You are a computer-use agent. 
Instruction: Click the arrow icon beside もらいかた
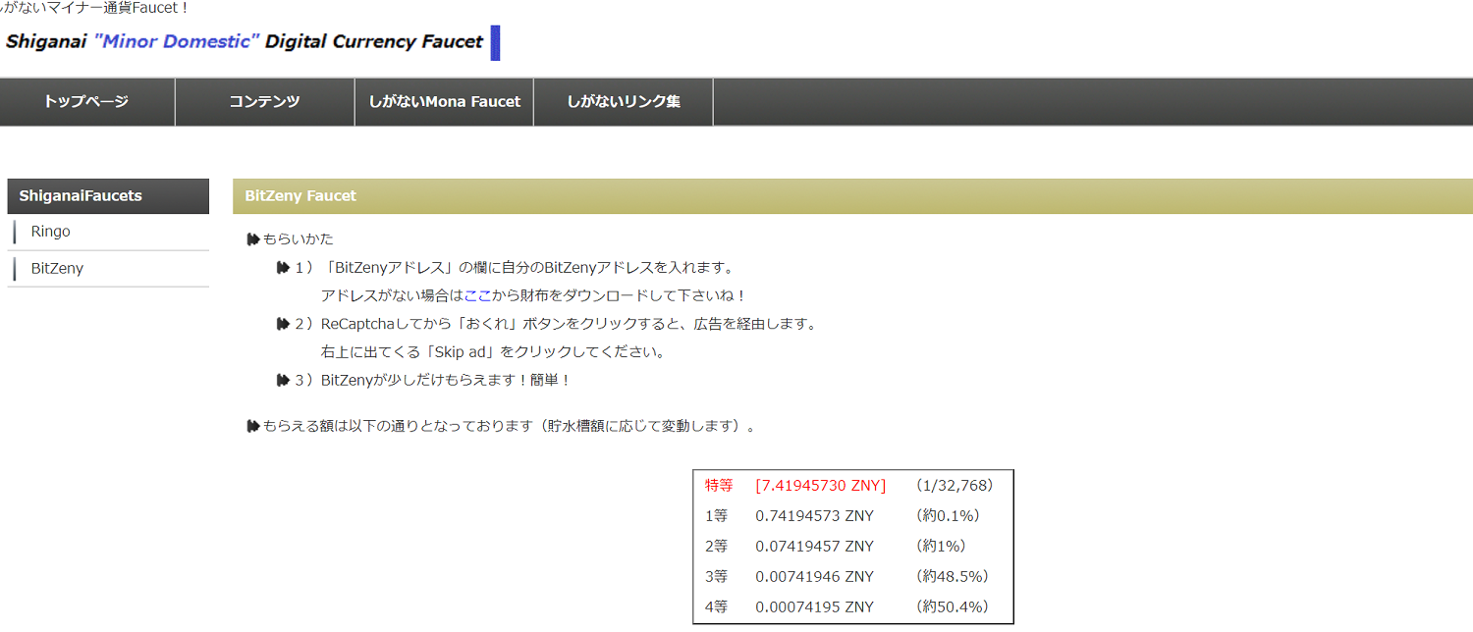(x=253, y=239)
